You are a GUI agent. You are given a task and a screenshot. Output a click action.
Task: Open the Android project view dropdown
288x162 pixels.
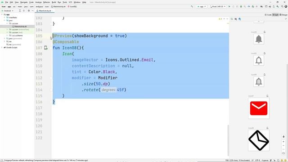8,11
